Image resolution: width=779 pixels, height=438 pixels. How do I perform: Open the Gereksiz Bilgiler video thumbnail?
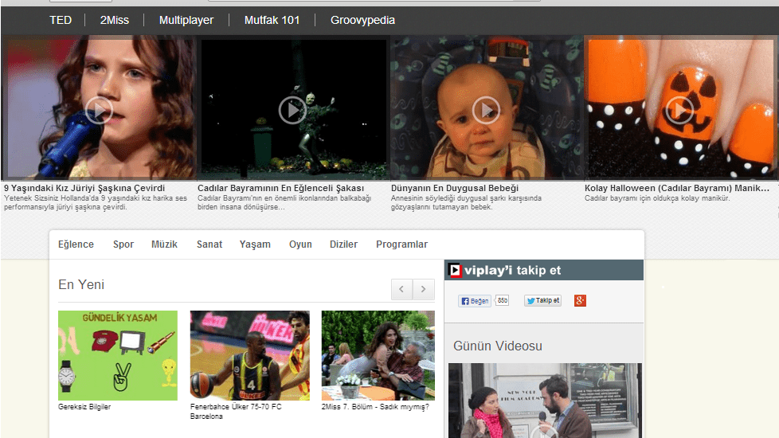tap(118, 355)
